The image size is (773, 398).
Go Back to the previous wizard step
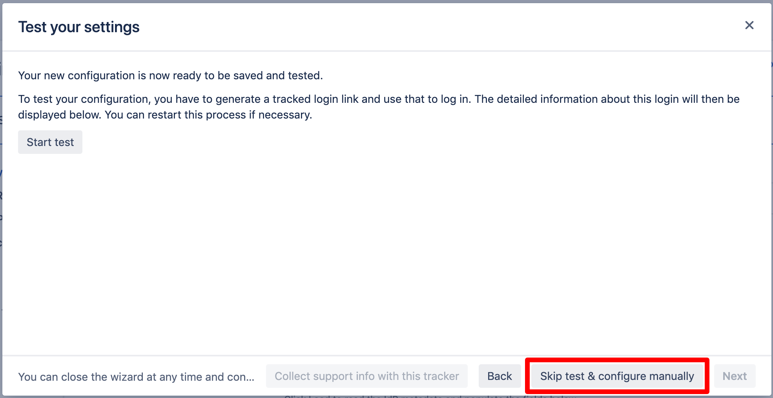point(500,376)
